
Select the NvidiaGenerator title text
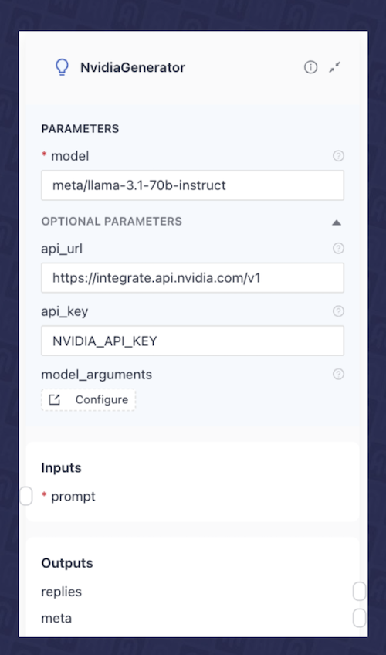tap(133, 67)
